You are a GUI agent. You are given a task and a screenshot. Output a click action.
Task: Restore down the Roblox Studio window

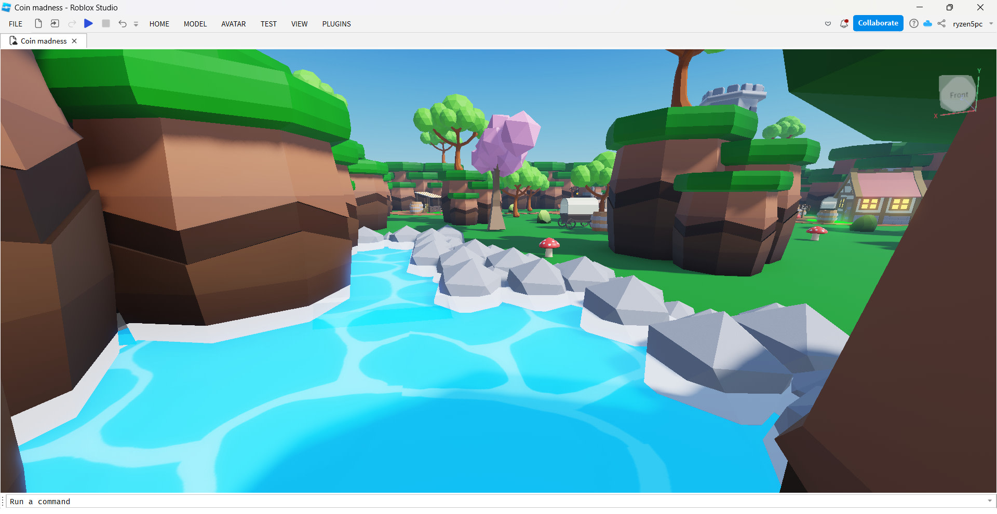[x=950, y=7]
